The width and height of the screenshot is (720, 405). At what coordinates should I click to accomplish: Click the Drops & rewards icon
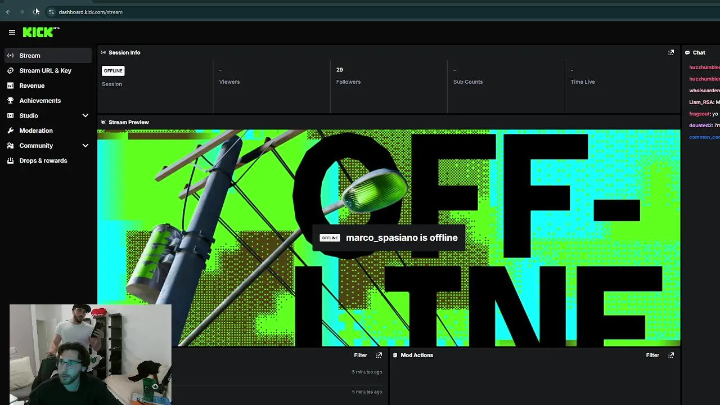10,160
